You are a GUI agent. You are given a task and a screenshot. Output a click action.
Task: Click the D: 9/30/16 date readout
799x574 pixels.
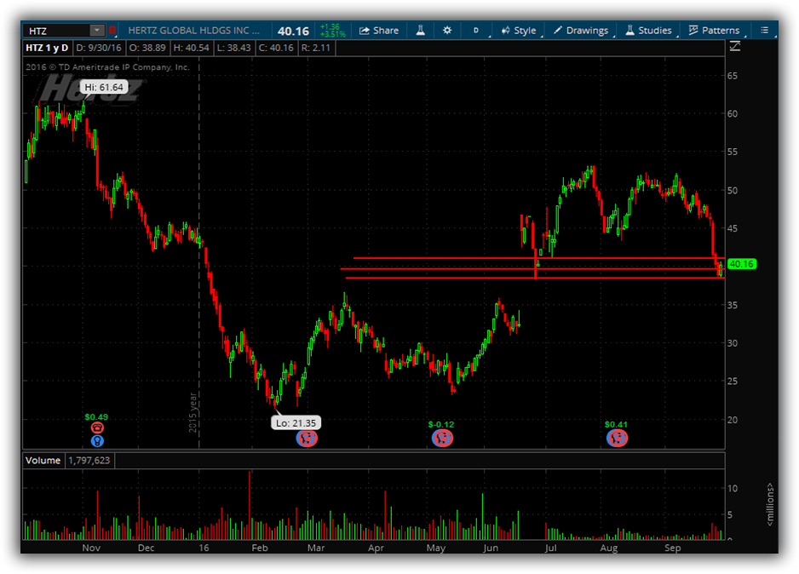pos(99,48)
